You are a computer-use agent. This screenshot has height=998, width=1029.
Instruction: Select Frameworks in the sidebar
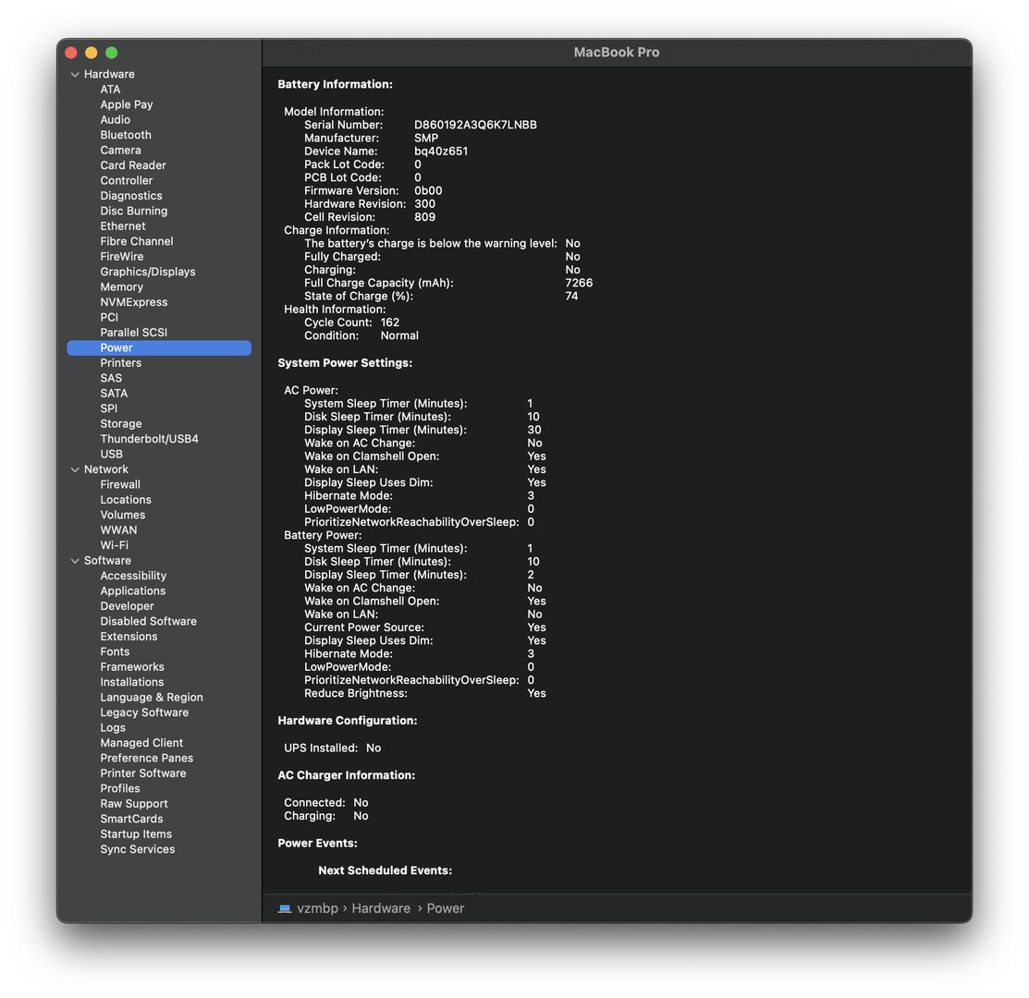[x=132, y=667]
